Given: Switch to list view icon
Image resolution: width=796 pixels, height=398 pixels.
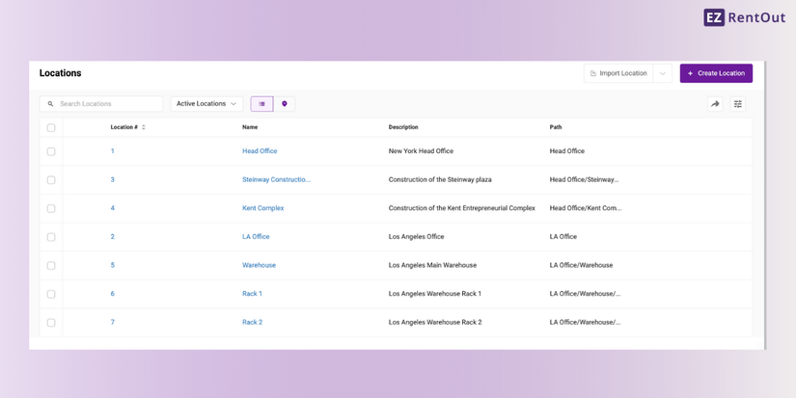Looking at the screenshot, I should pyautogui.click(x=261, y=104).
